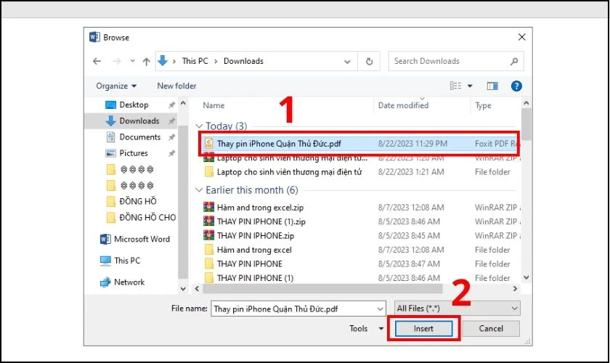Image resolution: width=610 pixels, height=363 pixels.
Task: Sort by the Name column header
Action: pos(213,105)
